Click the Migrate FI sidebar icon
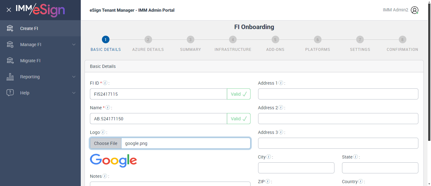 tap(10, 61)
